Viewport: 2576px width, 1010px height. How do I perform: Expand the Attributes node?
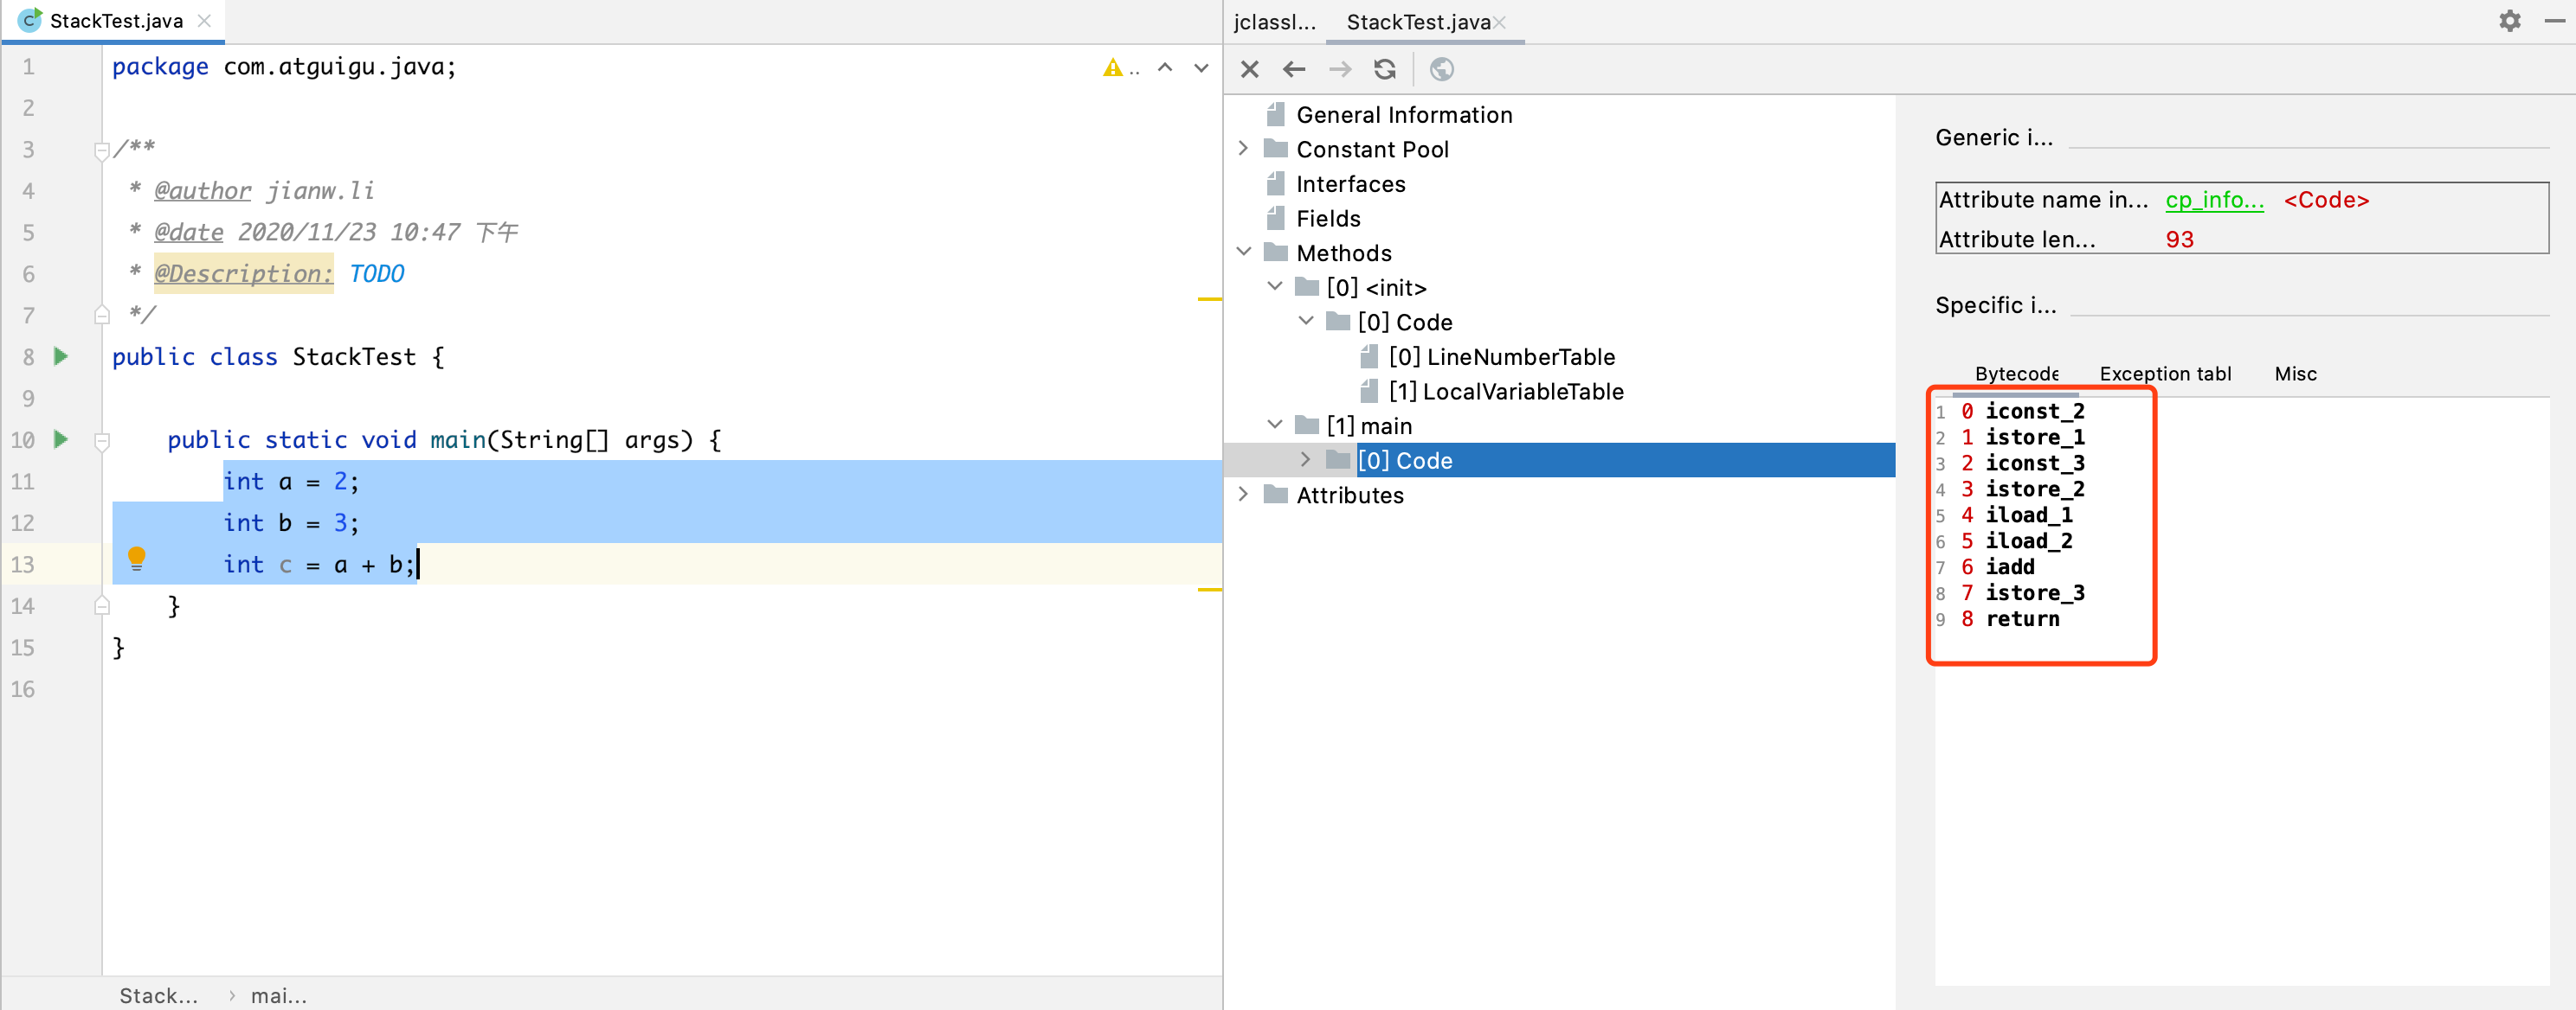1243,495
